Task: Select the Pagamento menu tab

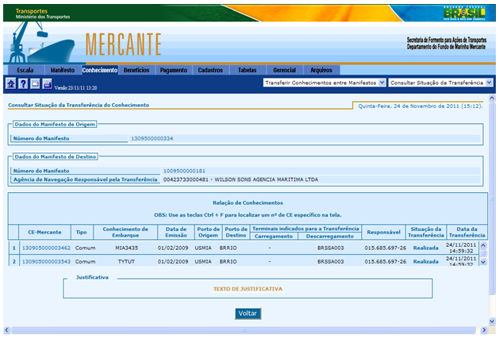Action: (173, 70)
